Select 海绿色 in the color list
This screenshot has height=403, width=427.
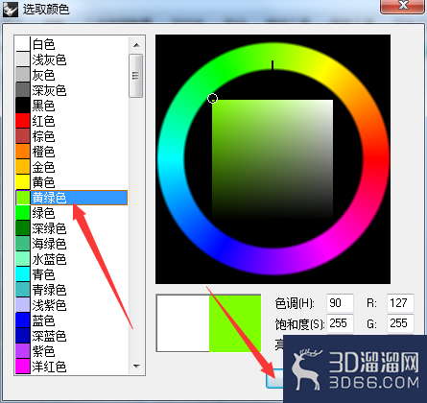tap(72, 244)
